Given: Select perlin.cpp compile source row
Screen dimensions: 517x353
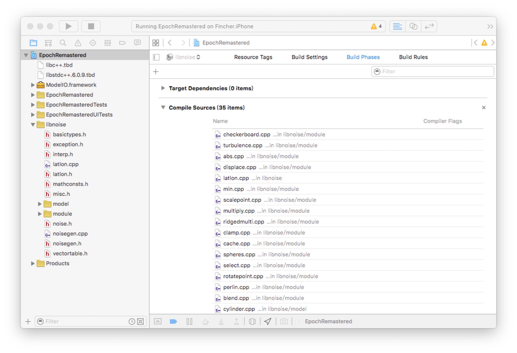Looking at the screenshot, I should coord(348,287).
